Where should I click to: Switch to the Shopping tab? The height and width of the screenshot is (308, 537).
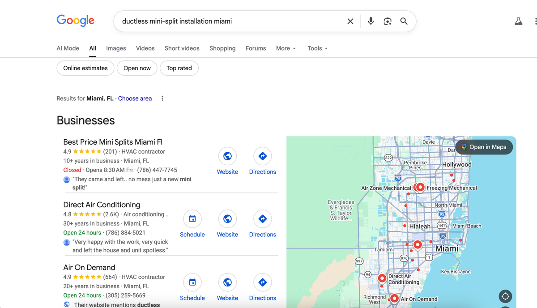(x=222, y=48)
